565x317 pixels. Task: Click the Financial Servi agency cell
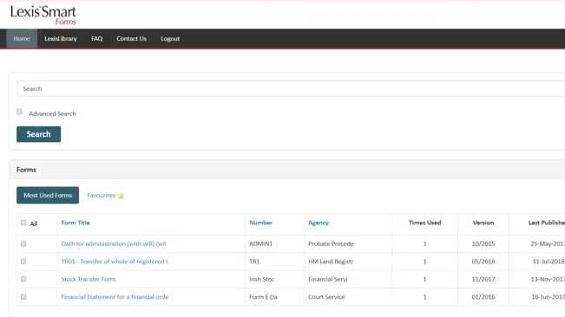328,279
